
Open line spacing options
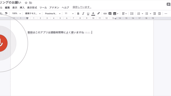point(132,14)
